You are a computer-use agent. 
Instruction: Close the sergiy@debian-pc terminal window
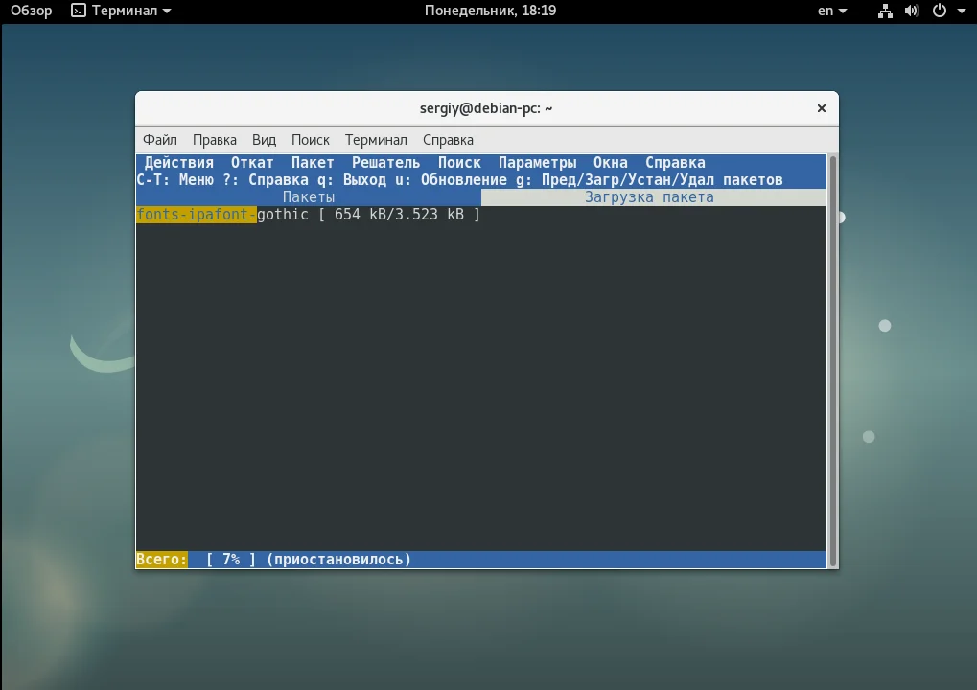pos(822,108)
